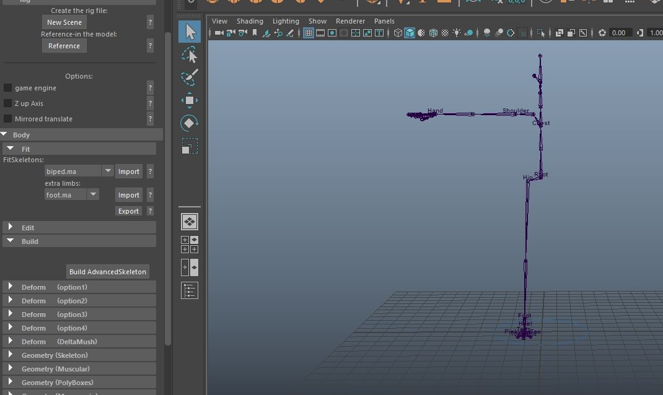Tick the Mirrored translate checkbox
This screenshot has width=663, height=395.
click(x=7, y=119)
